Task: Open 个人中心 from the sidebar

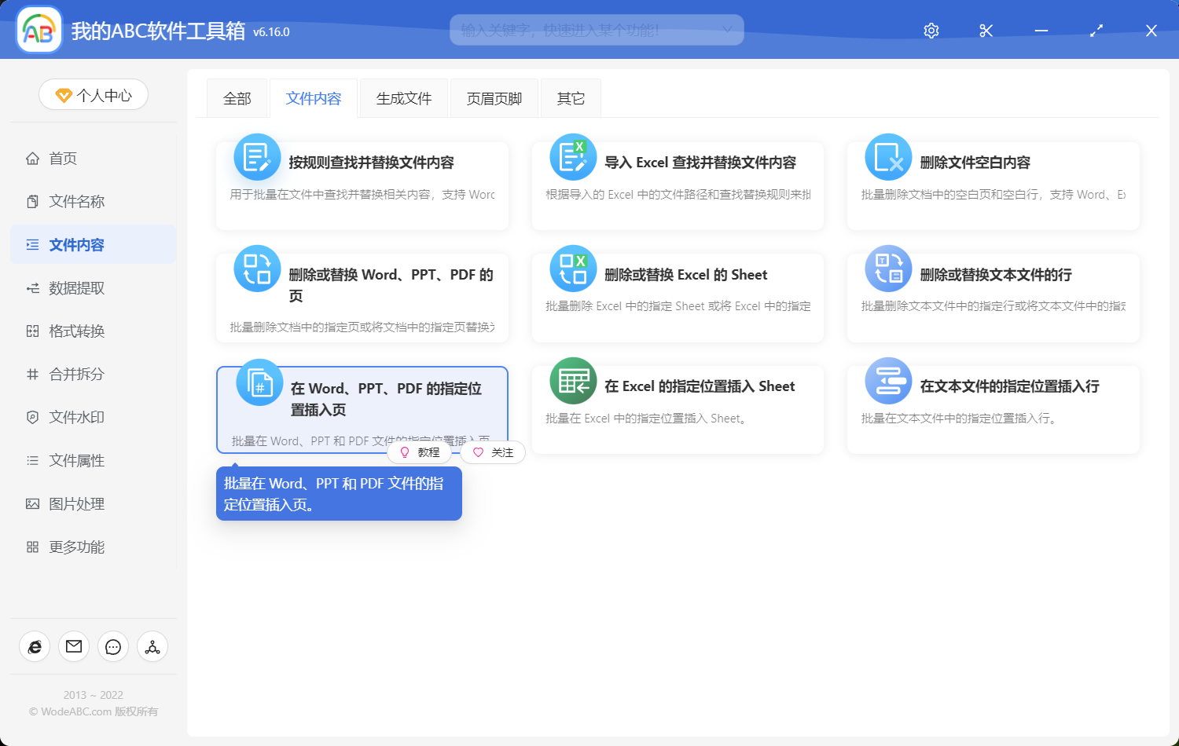Action: tap(93, 94)
